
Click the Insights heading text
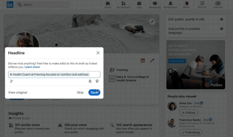[16, 113]
